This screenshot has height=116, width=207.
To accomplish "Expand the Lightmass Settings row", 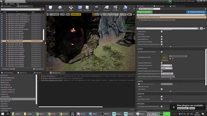I will (x=137, y=87).
